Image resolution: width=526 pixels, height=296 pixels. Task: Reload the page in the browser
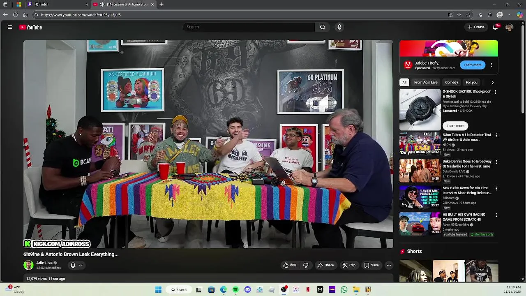click(15, 15)
